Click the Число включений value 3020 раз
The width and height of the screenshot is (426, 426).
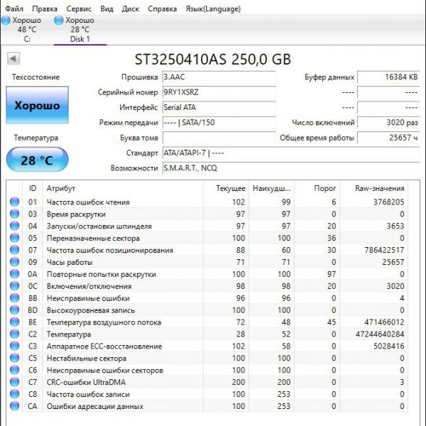(388, 123)
